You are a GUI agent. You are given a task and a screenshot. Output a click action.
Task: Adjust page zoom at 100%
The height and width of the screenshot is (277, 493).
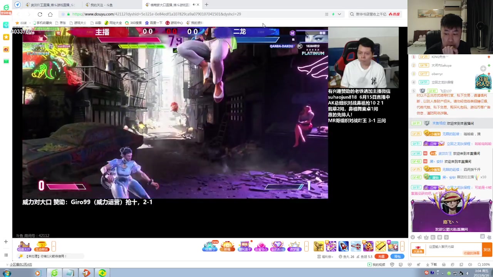(x=483, y=265)
